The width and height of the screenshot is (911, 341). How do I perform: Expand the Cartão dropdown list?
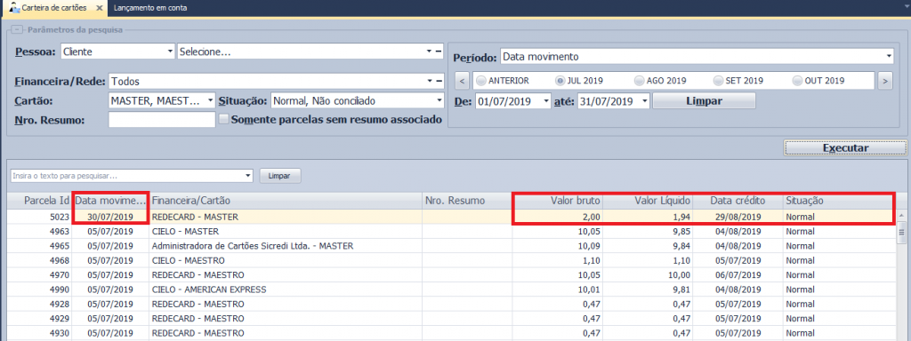[210, 101]
